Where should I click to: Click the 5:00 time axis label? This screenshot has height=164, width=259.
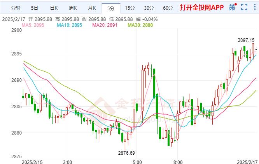pyautogui.click(x=137, y=162)
